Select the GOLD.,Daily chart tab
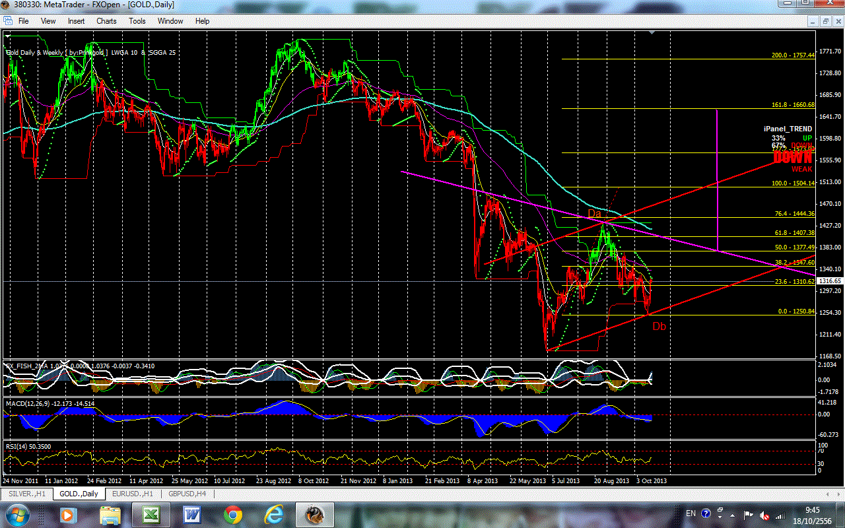 pyautogui.click(x=79, y=493)
